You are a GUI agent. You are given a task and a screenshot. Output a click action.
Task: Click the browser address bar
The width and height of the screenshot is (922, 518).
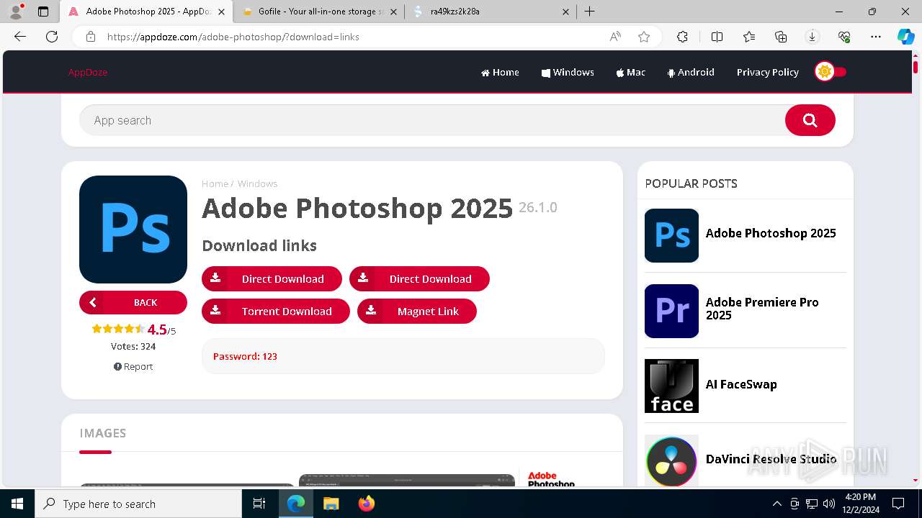pyautogui.click(x=353, y=37)
